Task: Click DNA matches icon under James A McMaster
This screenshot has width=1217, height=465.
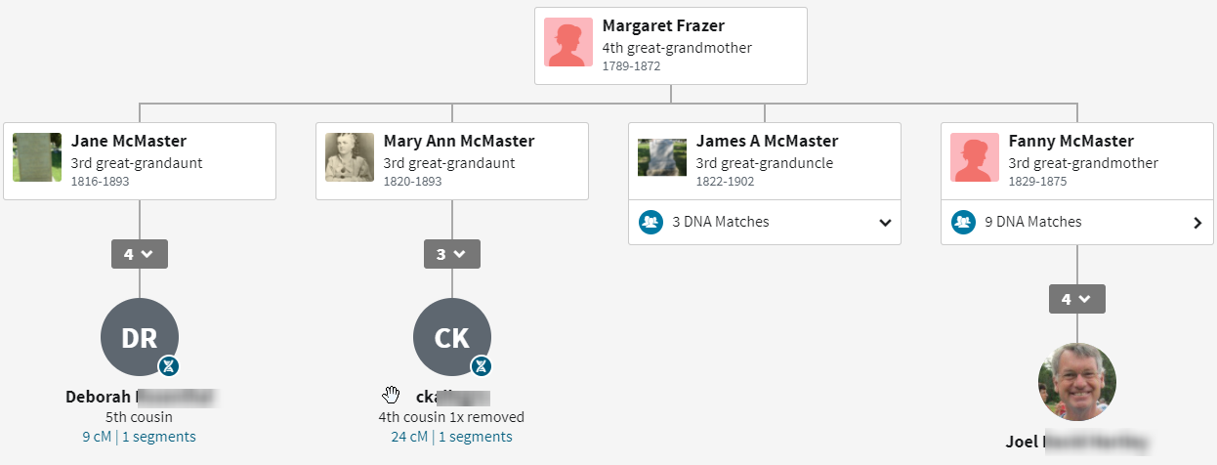Action: (x=651, y=222)
